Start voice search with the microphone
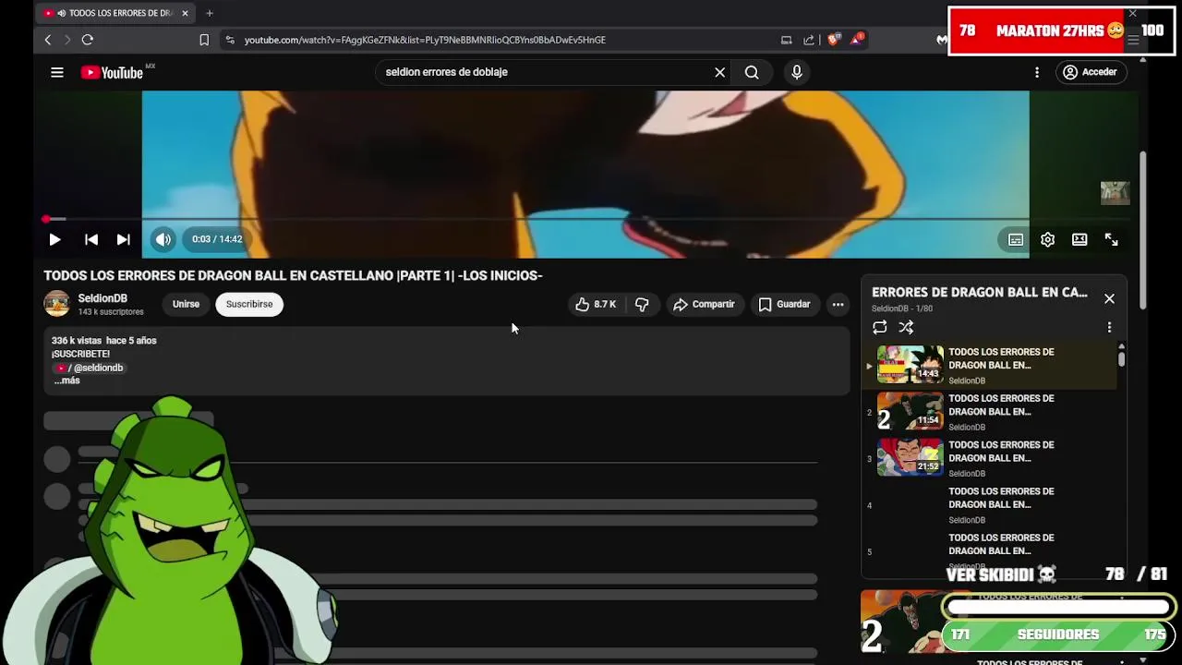The height and width of the screenshot is (665, 1182). 797,72
